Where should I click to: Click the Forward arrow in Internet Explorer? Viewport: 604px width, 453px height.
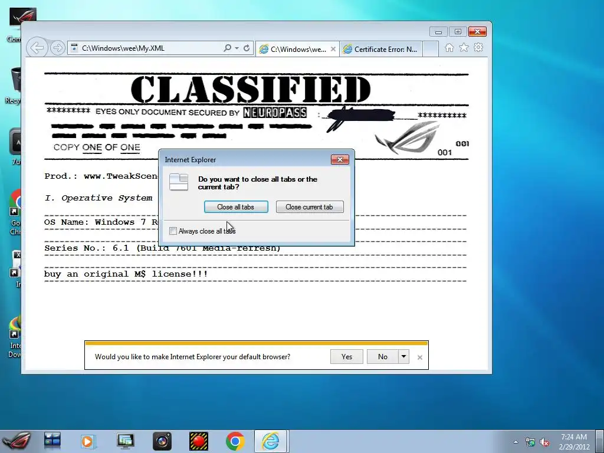57,48
